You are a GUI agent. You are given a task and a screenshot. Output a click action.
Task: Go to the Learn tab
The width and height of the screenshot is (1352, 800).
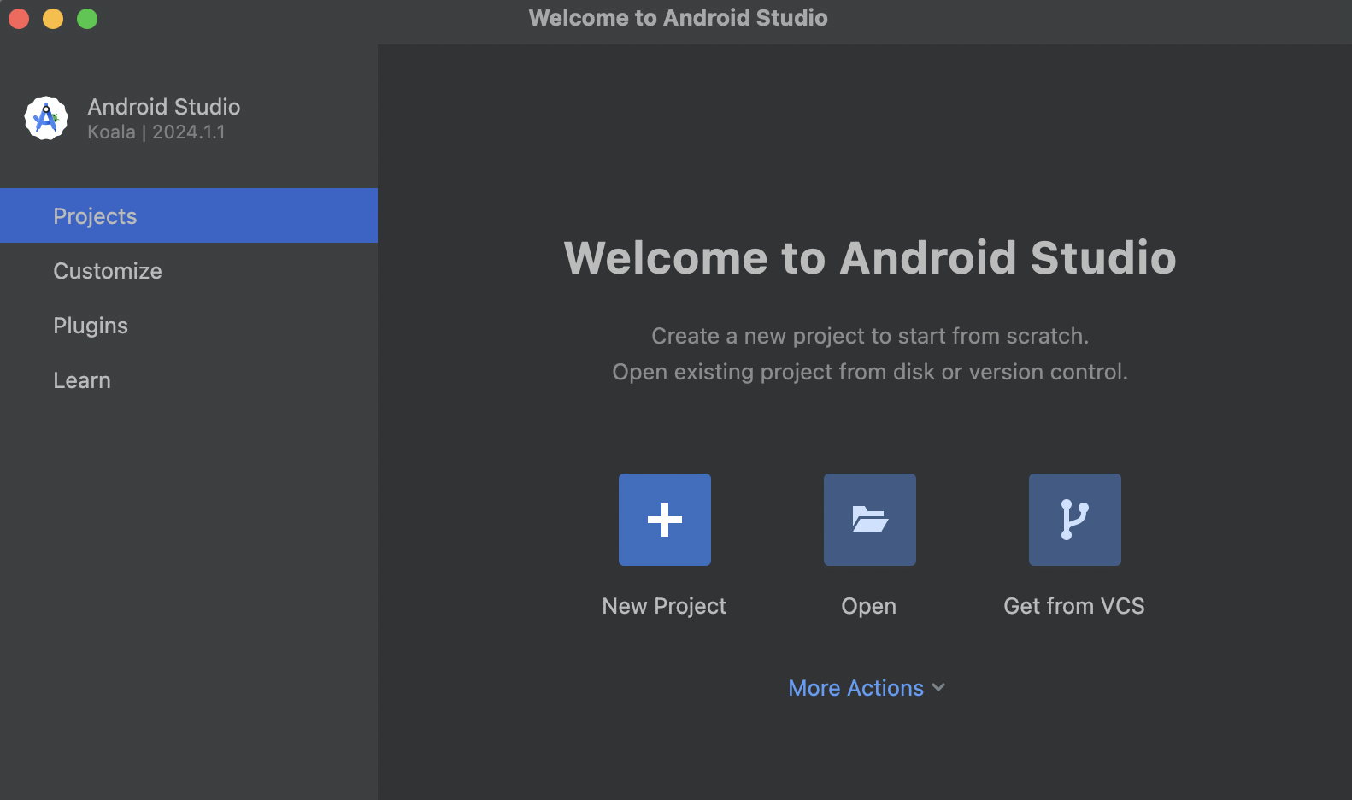tap(189, 379)
